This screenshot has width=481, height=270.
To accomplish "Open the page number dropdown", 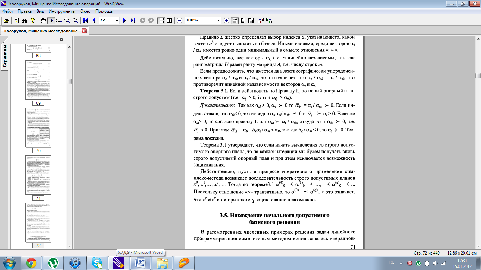I will pyautogui.click(x=117, y=20).
